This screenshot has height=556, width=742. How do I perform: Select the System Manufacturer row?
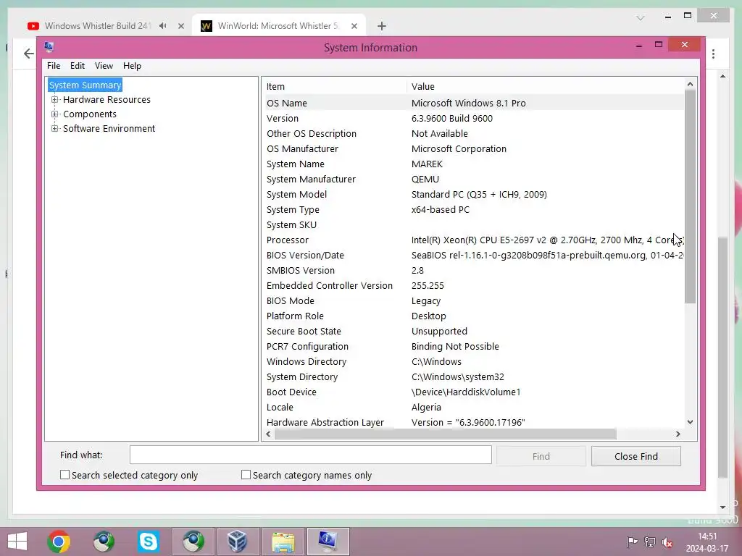[x=474, y=180]
